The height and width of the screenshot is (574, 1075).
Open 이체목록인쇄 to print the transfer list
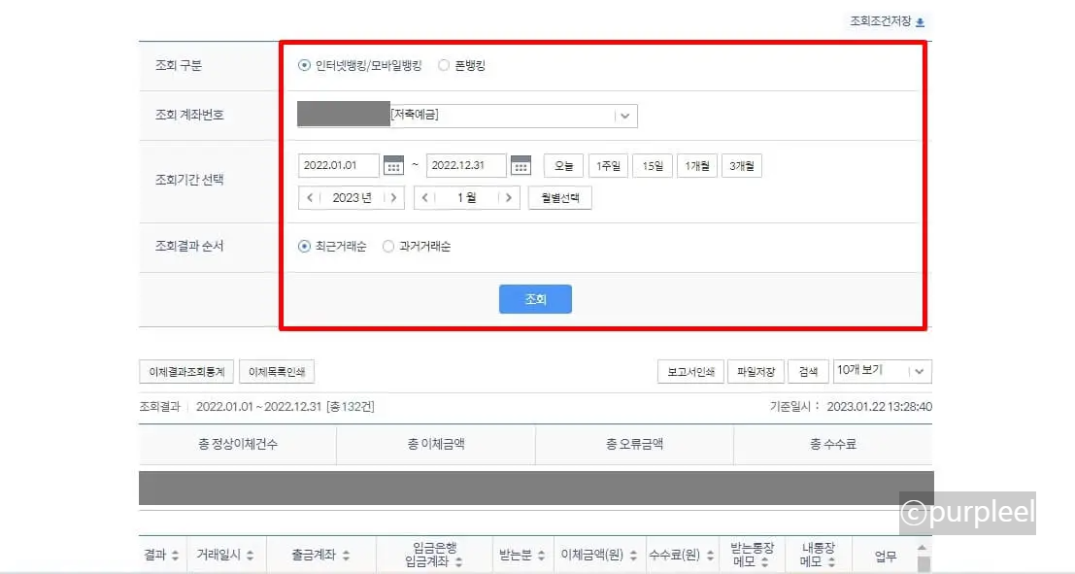pos(277,371)
